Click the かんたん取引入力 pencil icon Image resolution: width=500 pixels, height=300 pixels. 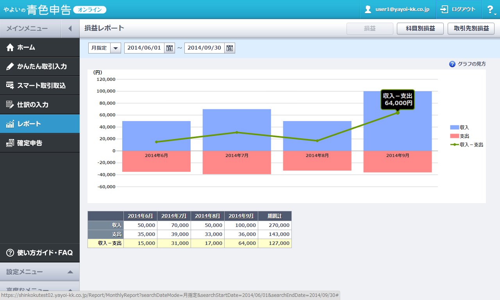coord(10,66)
